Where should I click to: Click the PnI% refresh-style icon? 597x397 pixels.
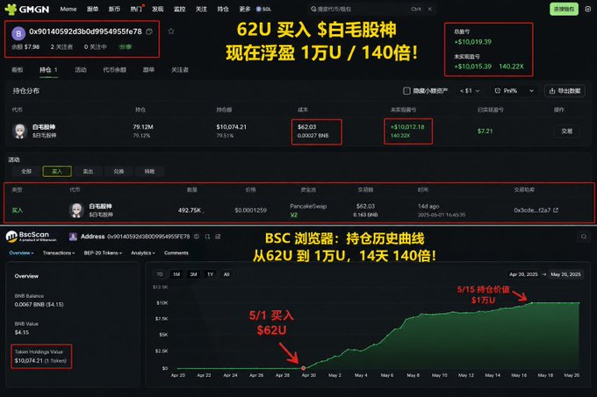point(497,91)
